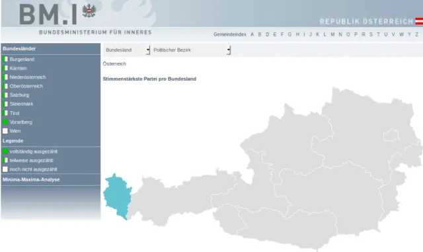Open the Minima-Maxima-Analyse menu item

[x=31, y=179]
